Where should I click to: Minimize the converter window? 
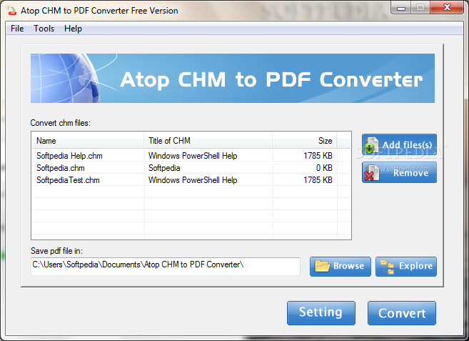point(400,8)
